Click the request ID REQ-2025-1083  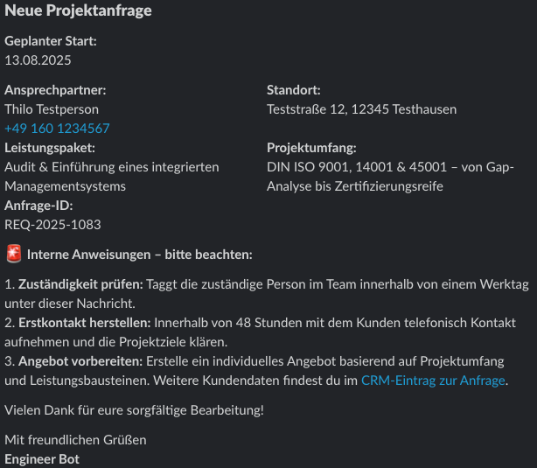[52, 225]
